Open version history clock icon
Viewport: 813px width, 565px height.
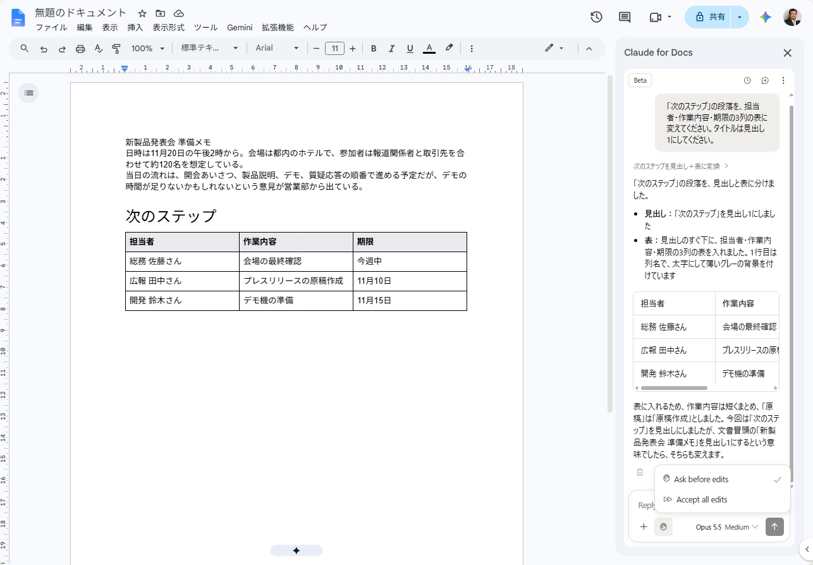[x=596, y=17]
